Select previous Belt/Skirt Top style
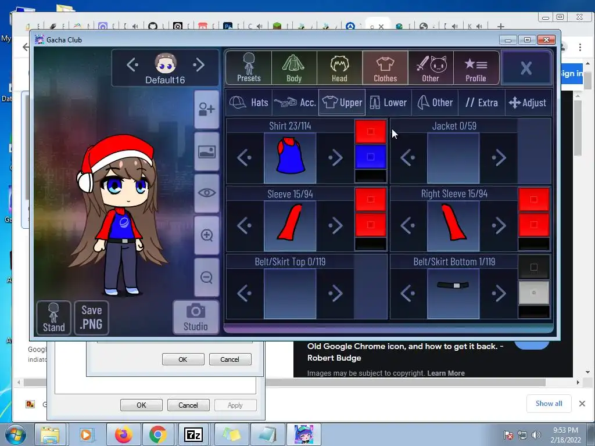 245,293
